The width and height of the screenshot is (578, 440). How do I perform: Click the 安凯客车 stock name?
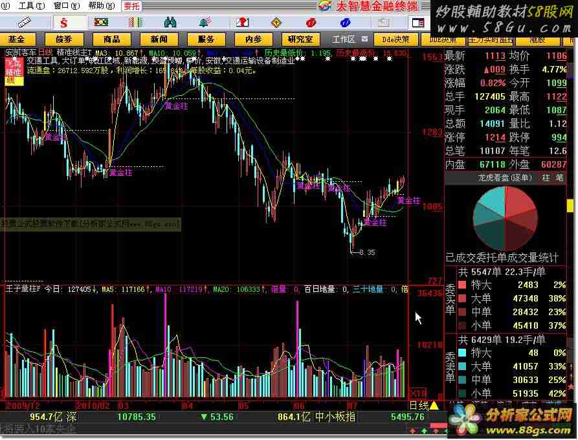pyautogui.click(x=21, y=52)
